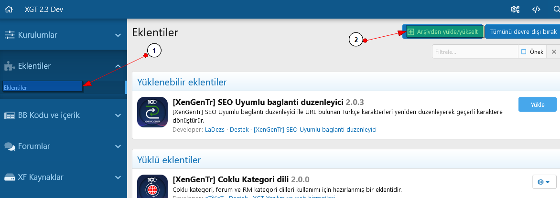The width and height of the screenshot is (560, 198).
Task: Click the Kurulumlar sliders icon
Action: point(9,35)
